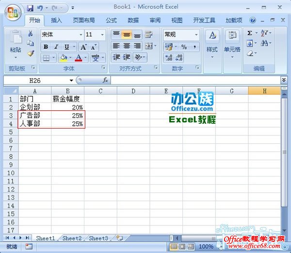The width and height of the screenshot is (291, 253).
Task: Click the Cut scissors icon
Action: coord(31,33)
